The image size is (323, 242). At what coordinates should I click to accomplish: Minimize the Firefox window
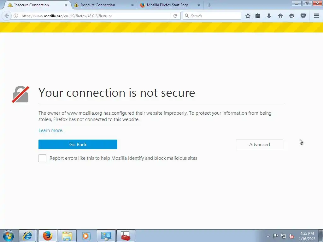[297, 3]
